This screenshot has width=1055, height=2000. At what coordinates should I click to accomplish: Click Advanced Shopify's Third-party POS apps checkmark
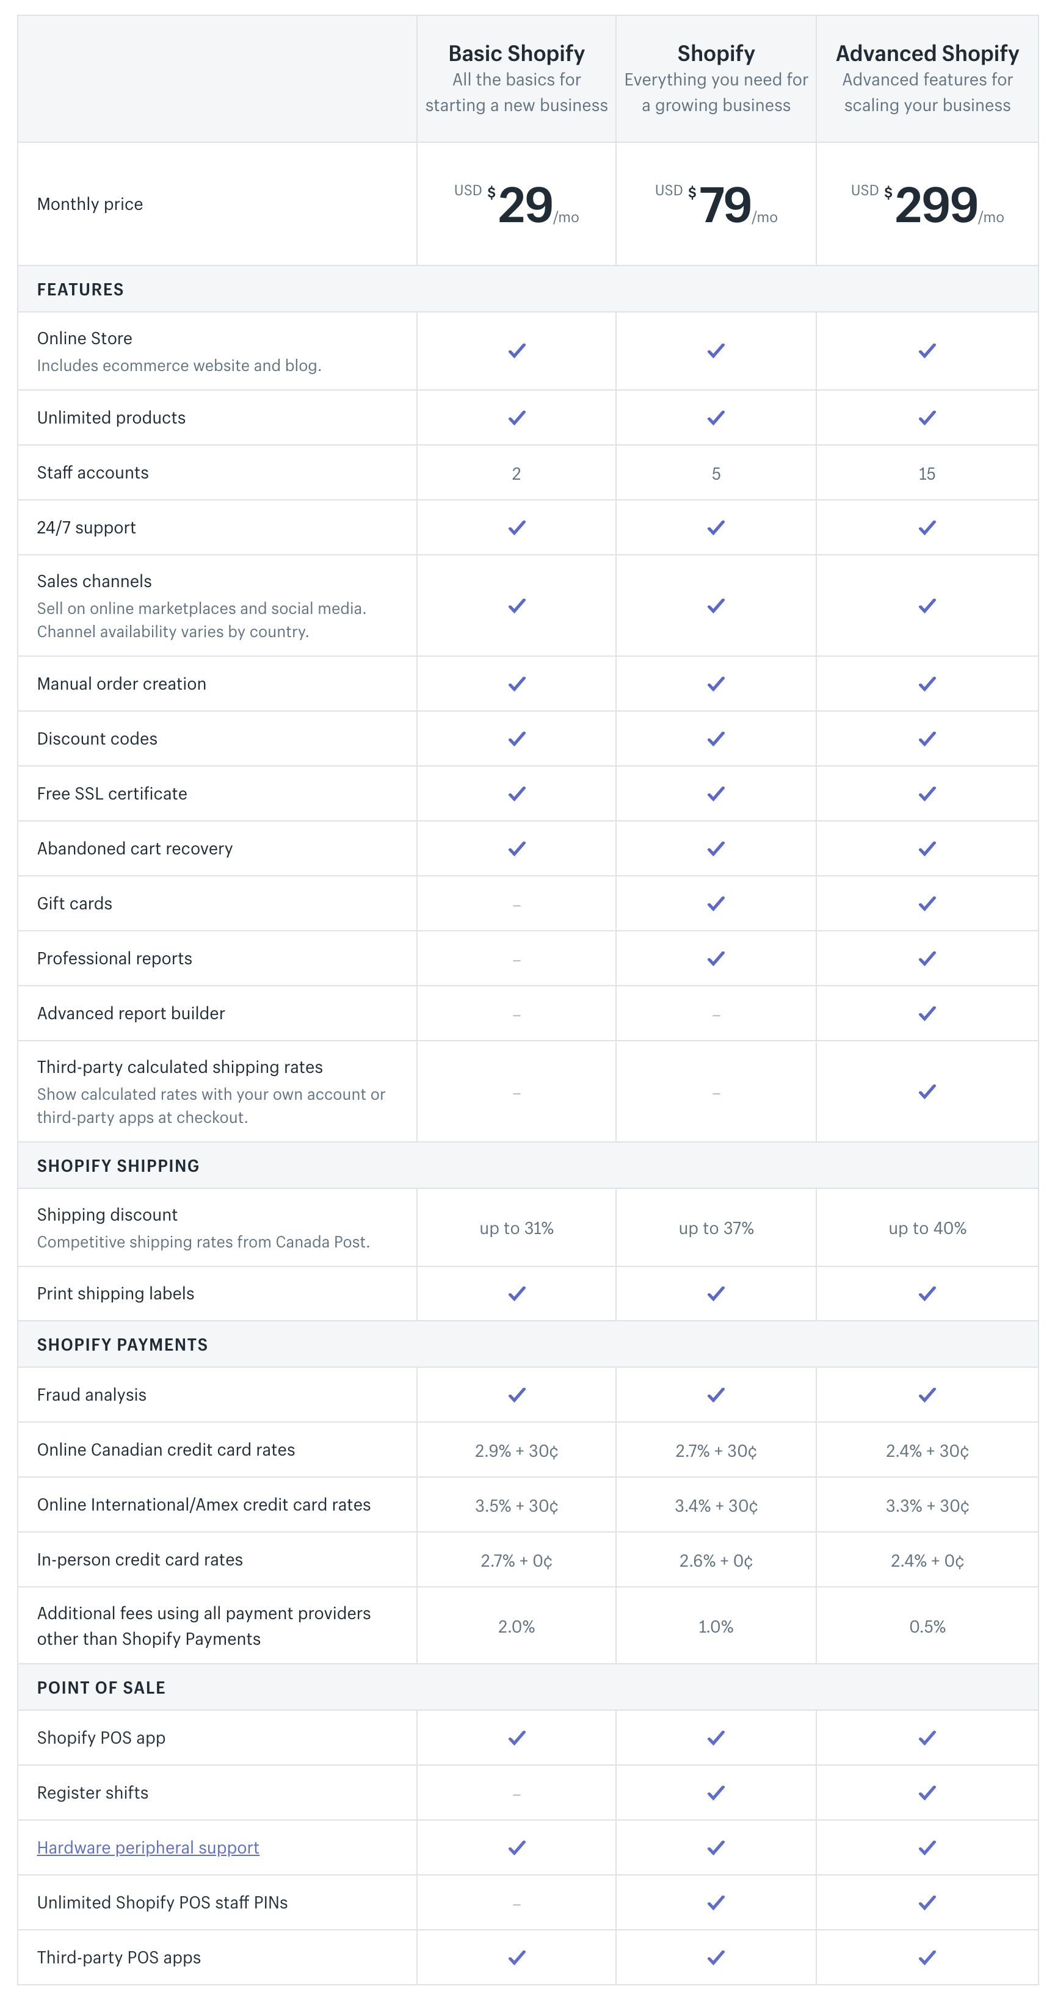click(x=927, y=1957)
